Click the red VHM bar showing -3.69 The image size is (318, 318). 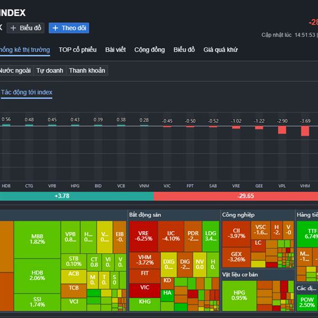(x=305, y=130)
